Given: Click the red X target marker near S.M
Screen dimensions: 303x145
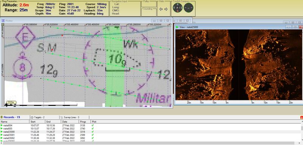Looking at the screenshot, I should 52,50.
